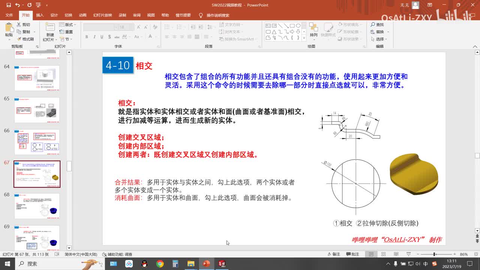Switch to Reading view icon

(x=396, y=254)
